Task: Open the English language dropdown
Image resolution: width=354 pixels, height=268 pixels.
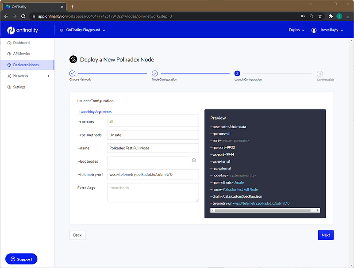Action: coord(296,30)
